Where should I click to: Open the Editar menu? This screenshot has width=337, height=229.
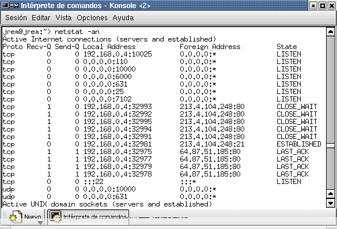pos(41,18)
